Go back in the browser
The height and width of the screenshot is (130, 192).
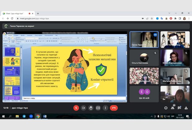tap(3, 19)
